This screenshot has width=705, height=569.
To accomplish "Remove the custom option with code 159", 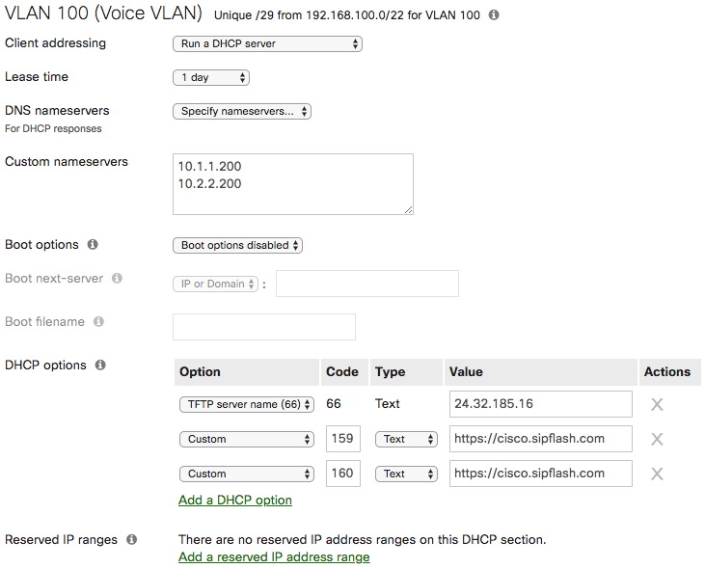I will tap(657, 439).
